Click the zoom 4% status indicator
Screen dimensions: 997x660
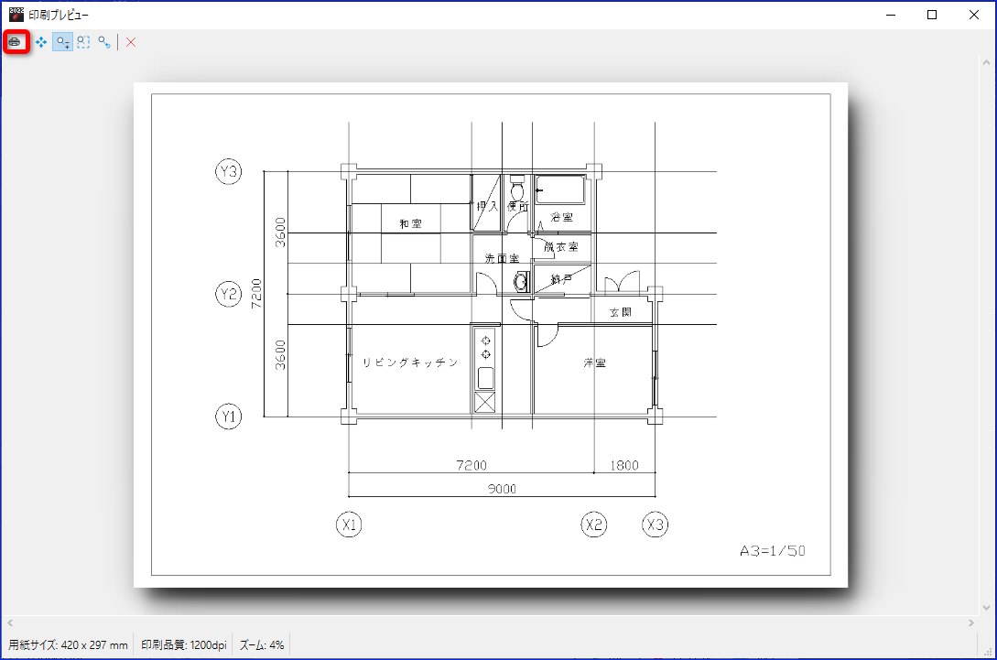(x=262, y=644)
